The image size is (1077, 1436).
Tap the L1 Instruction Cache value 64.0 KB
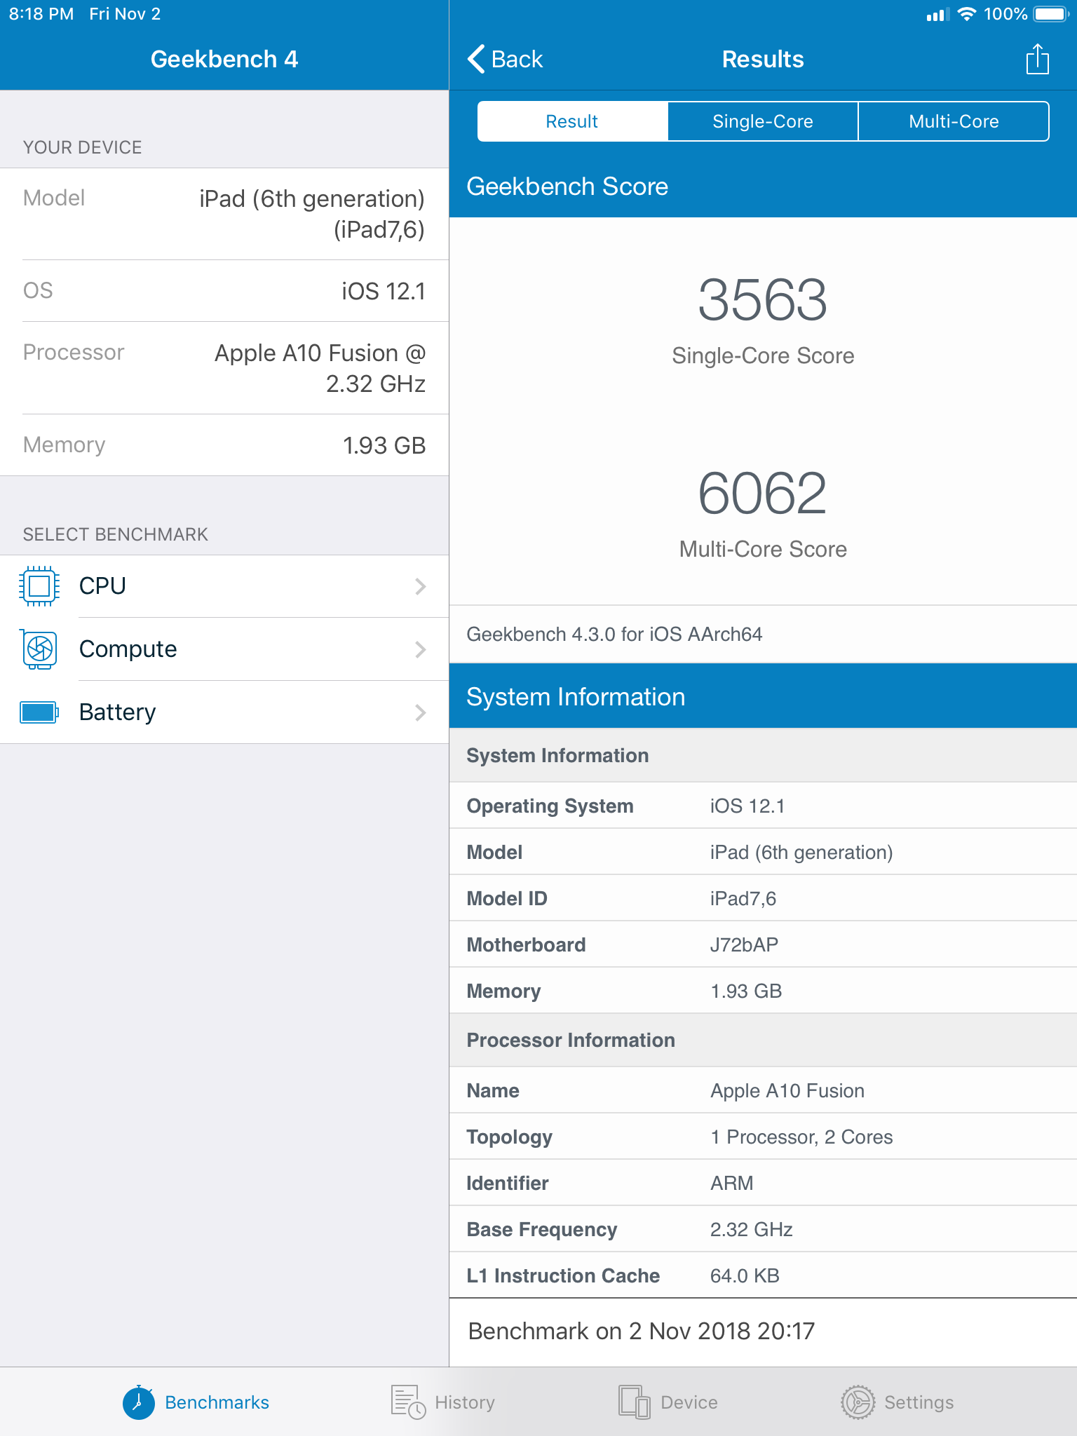tap(745, 1275)
